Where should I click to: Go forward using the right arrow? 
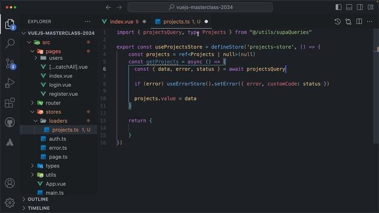click(x=119, y=7)
